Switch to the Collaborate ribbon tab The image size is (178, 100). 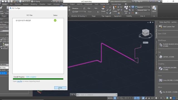(88, 4)
